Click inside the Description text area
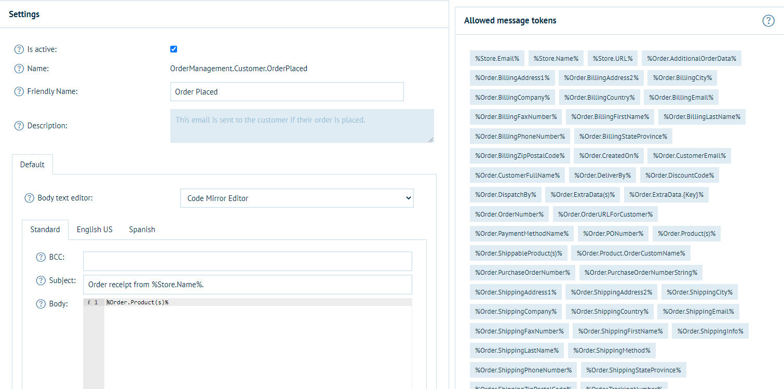 (x=302, y=126)
